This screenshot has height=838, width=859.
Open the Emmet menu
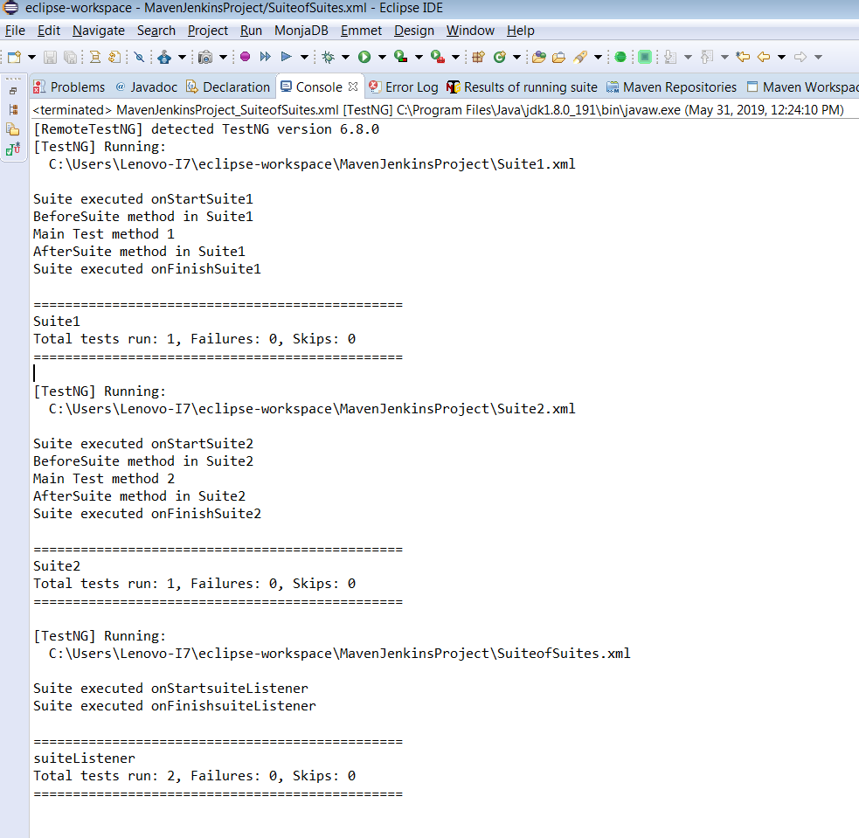click(361, 31)
